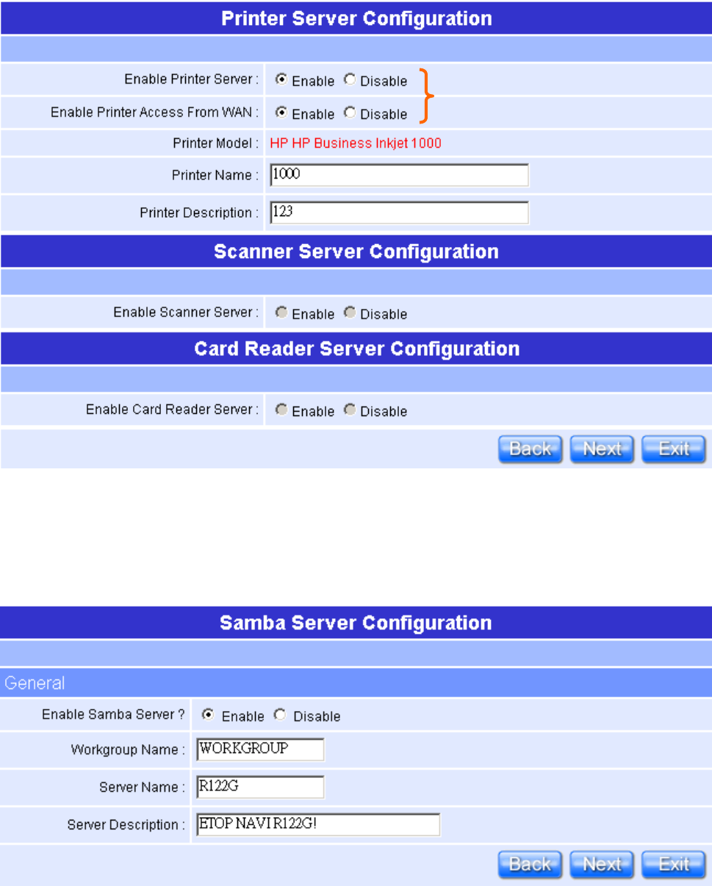Click Back in the Card Reader section

tap(531, 449)
